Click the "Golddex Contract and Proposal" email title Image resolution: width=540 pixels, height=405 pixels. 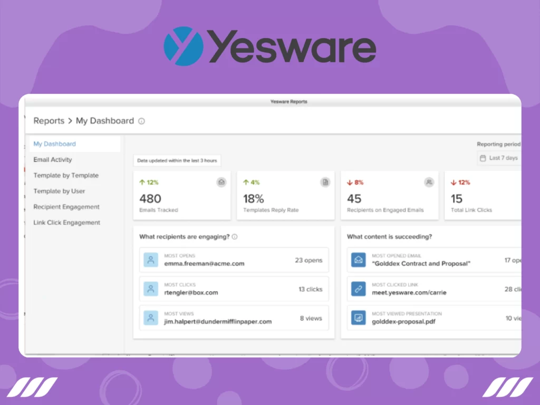click(421, 264)
